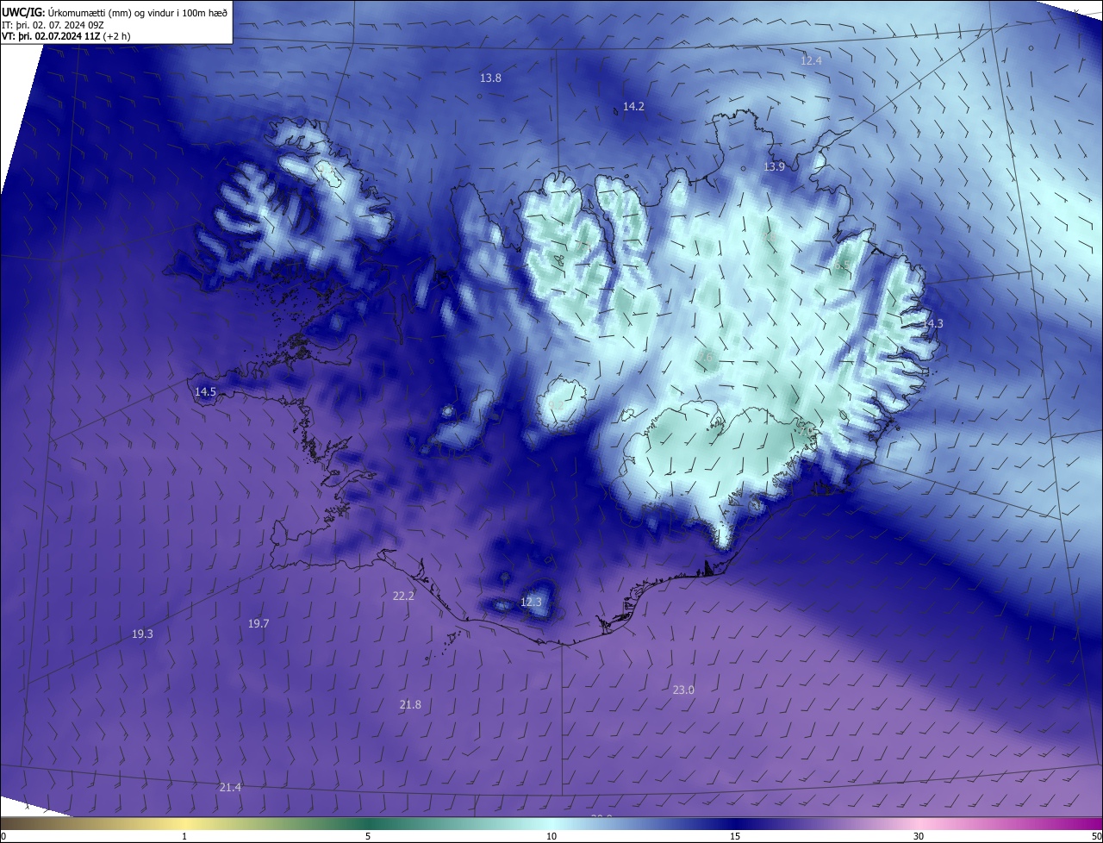The width and height of the screenshot is (1103, 843).
Task: Click the 14.3 value on the east coast
Action: (x=932, y=323)
